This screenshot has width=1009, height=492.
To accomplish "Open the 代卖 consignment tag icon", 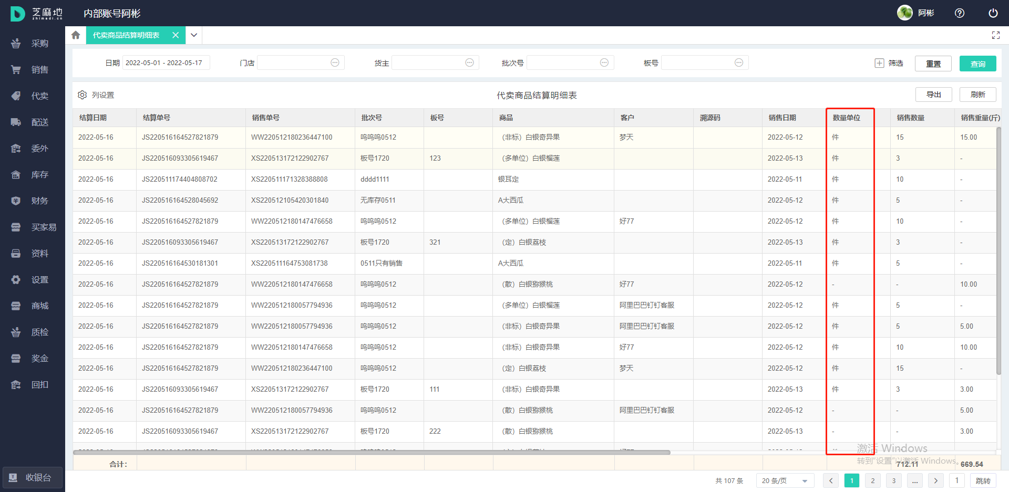I will click(x=16, y=96).
